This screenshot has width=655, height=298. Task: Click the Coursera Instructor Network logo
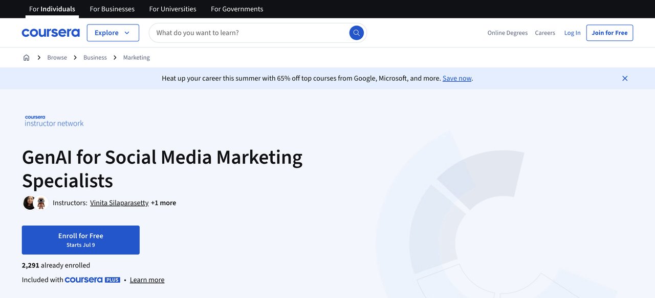coord(53,120)
